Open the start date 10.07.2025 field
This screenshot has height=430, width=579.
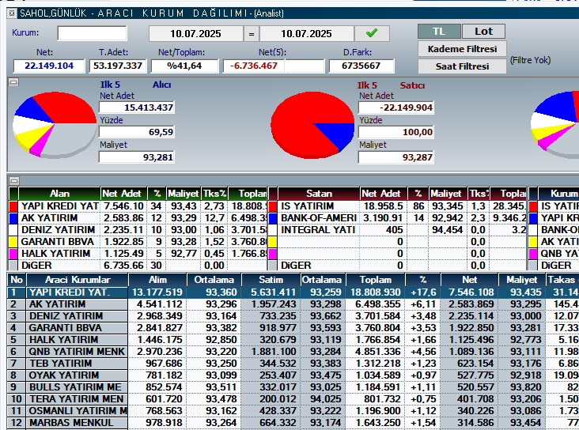click(x=195, y=33)
